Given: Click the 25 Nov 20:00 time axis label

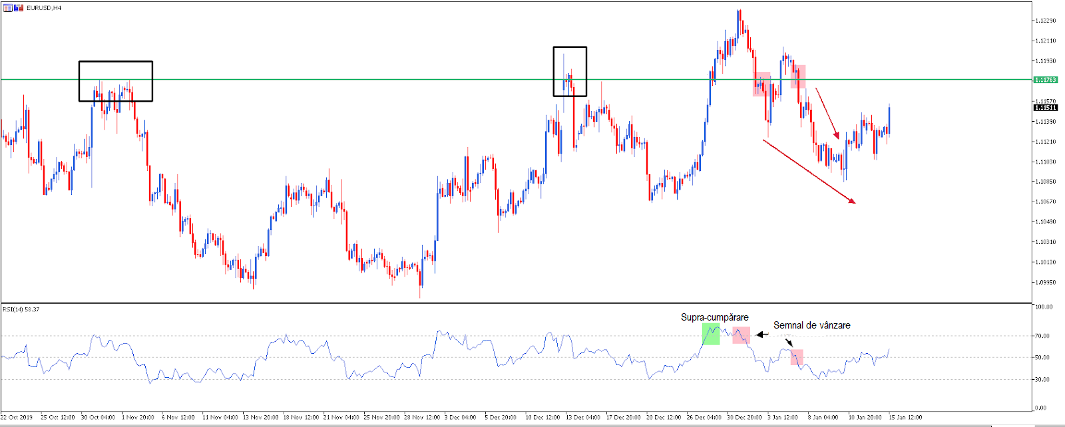Looking at the screenshot, I should [x=382, y=418].
